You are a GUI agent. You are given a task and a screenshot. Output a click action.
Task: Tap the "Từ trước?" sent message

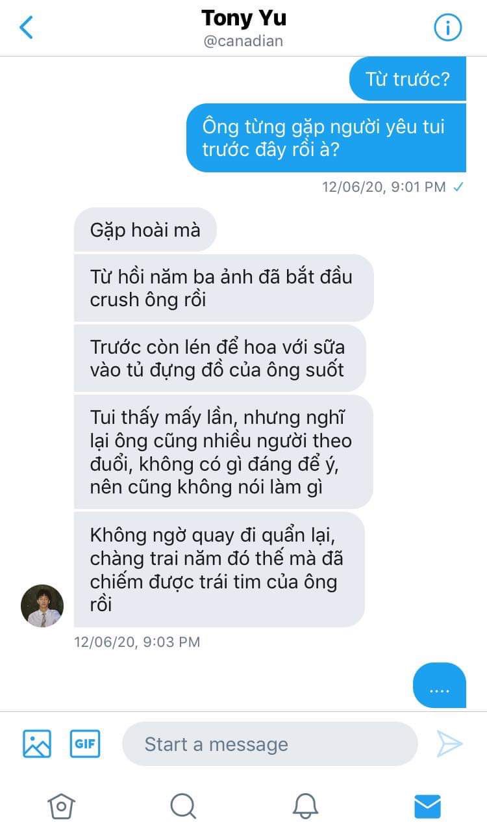(x=408, y=79)
